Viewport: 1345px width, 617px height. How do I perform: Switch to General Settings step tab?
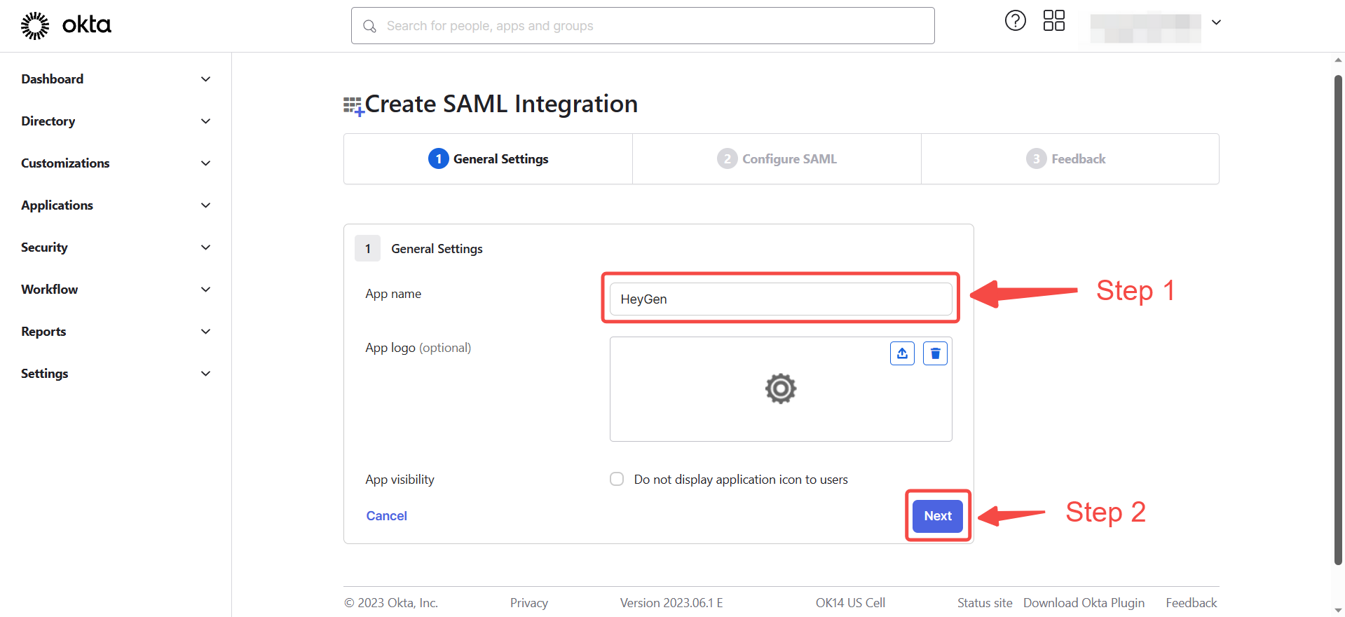click(x=488, y=159)
